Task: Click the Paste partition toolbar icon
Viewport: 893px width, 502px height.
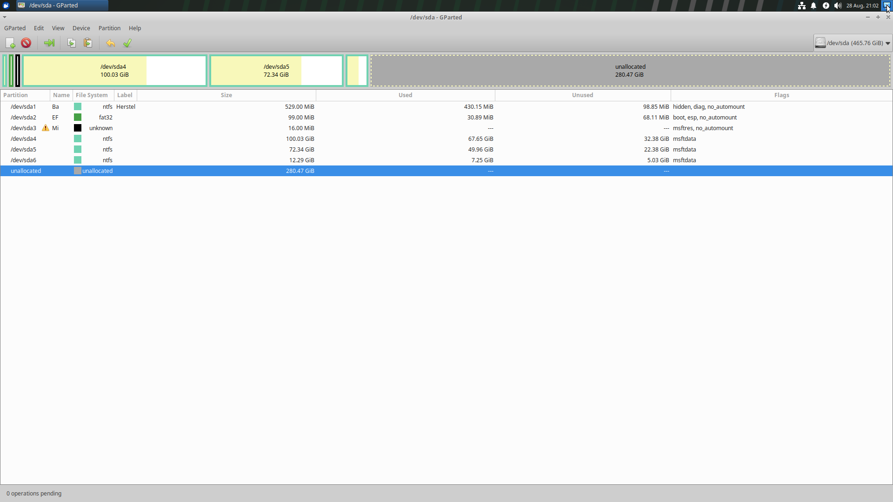Action: point(87,43)
